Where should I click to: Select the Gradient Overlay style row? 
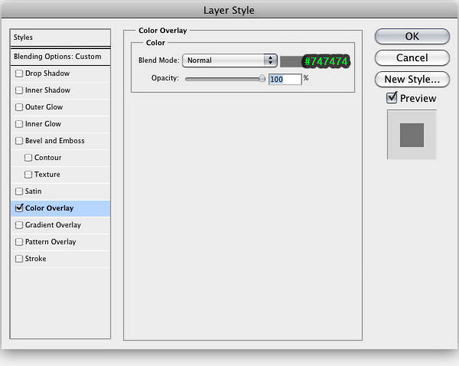(60, 225)
